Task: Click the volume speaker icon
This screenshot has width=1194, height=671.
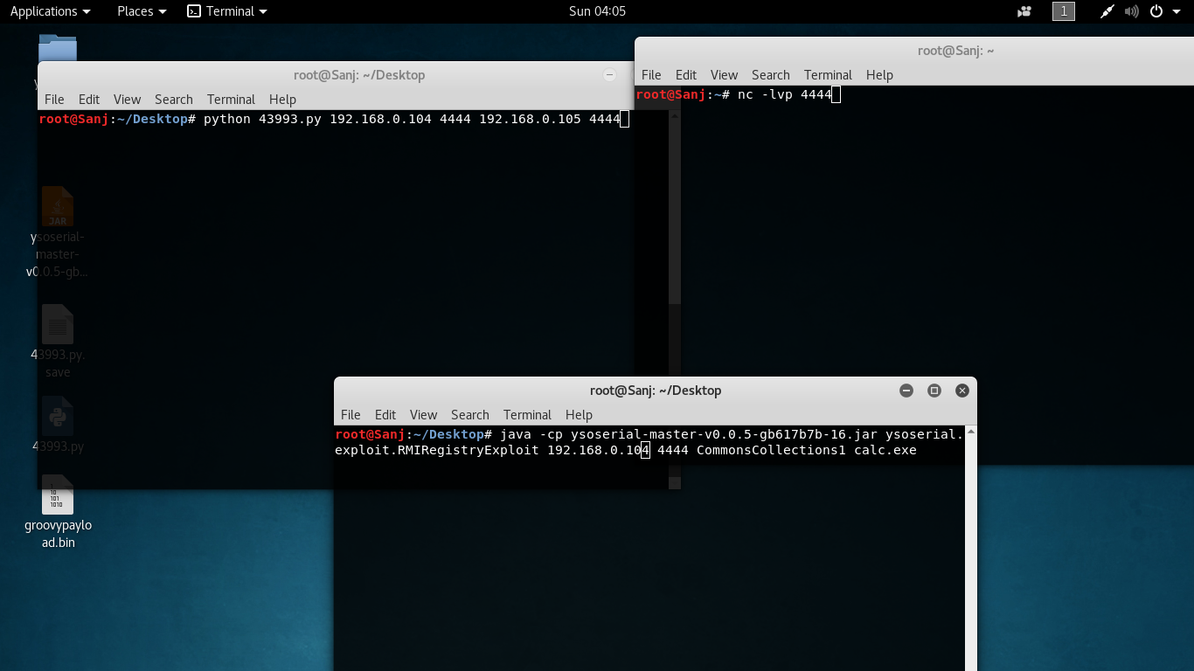Action: pos(1132,11)
